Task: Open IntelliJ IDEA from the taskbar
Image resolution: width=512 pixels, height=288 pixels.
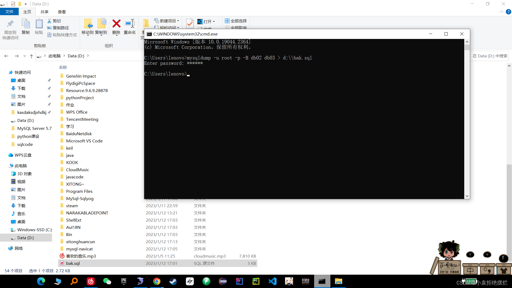Action: (239, 281)
